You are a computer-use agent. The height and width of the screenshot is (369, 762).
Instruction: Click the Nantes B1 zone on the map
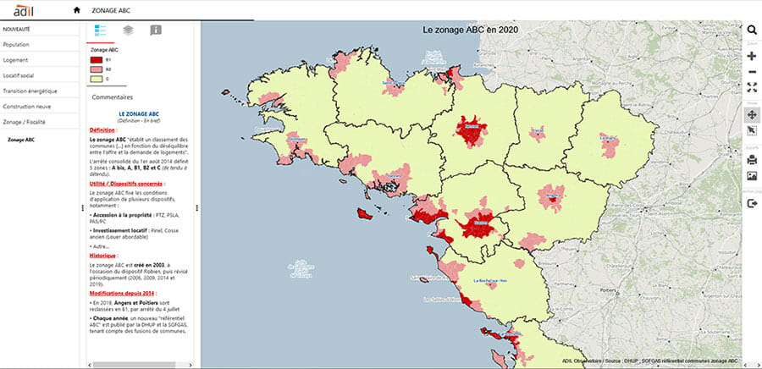478,224
